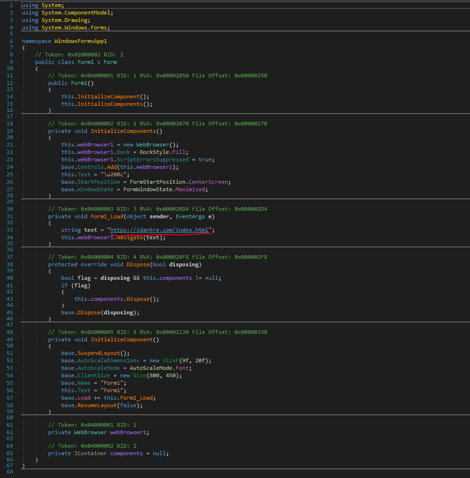Click the Name property on line 55
This screenshot has height=478, width=470.
click(84, 383)
